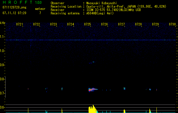This screenshot has width=178, height=113.
Task: Click the kHz axis unit label
Action: pyautogui.click(x=3, y=23)
